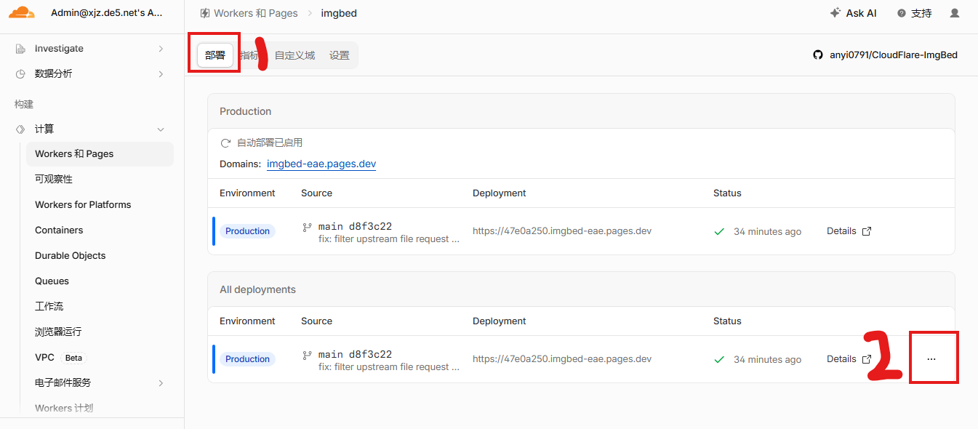Click the 计算 diamond icon
This screenshot has height=429, width=978.
click(20, 129)
